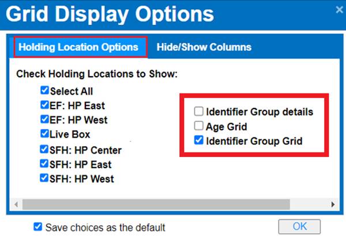Viewport: 346px width, 239px height.
Task: Click the Check Holding Locations to Show label
Action: click(x=96, y=74)
